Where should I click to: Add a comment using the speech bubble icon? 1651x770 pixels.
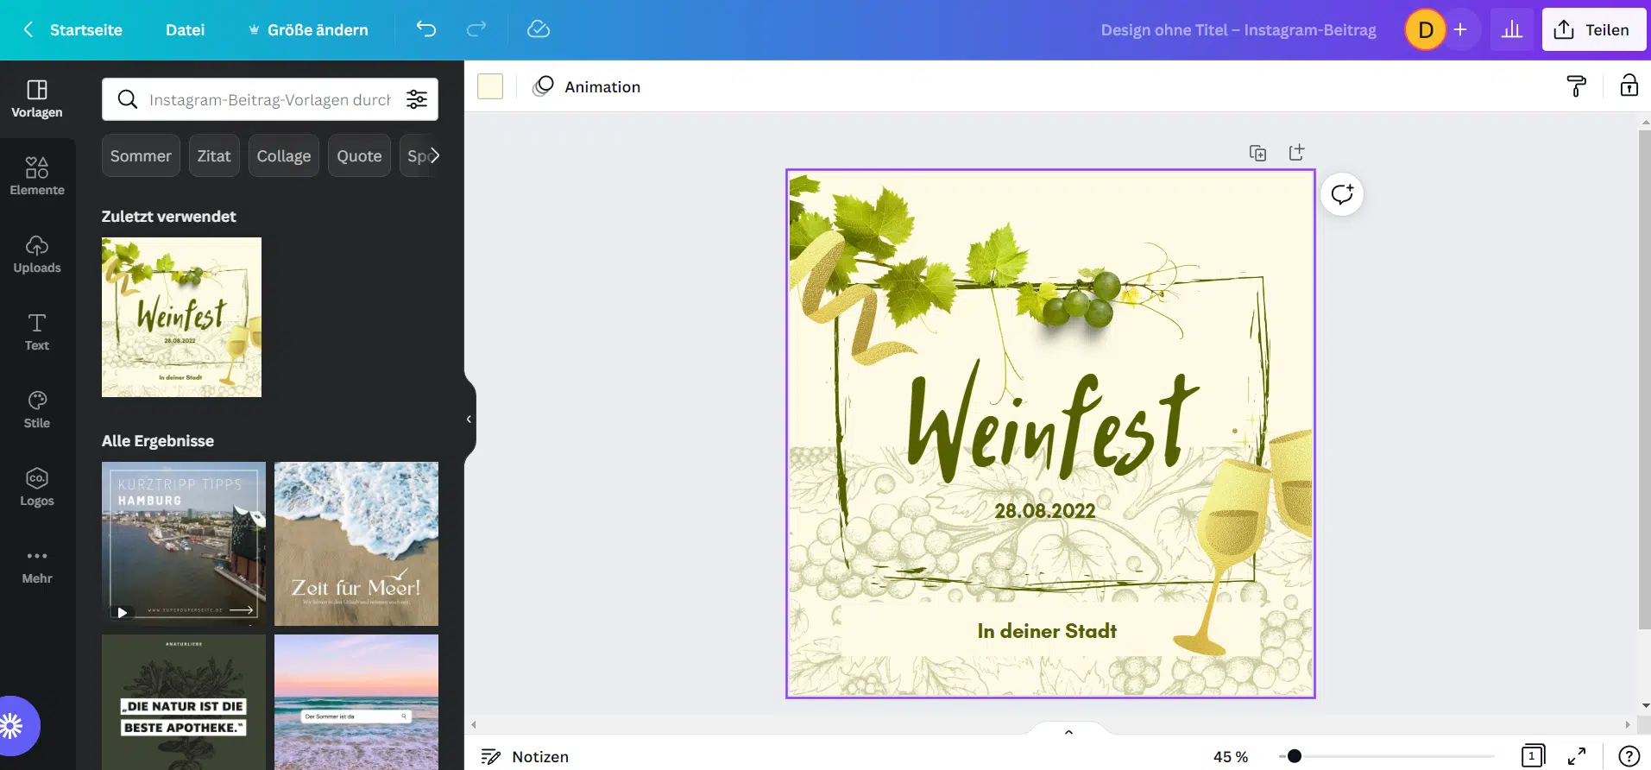click(1342, 194)
